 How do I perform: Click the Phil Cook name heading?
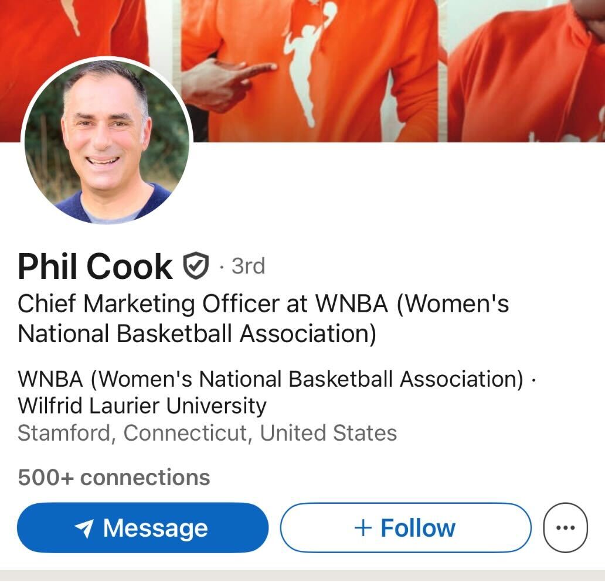pos(95,266)
